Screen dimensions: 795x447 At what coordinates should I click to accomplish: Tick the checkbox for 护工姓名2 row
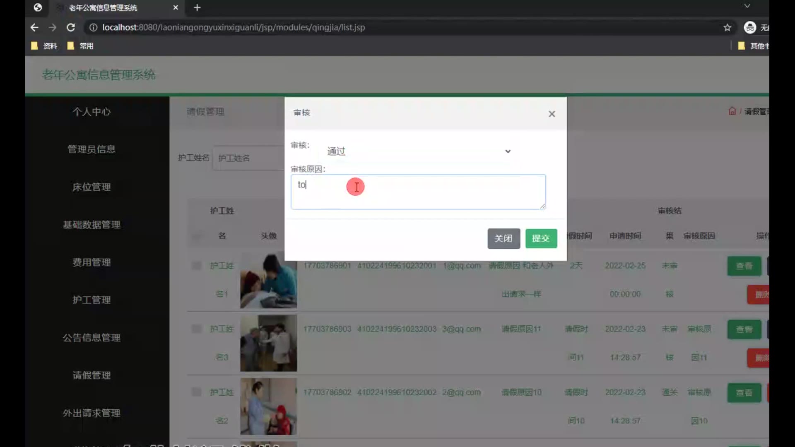coord(197,392)
